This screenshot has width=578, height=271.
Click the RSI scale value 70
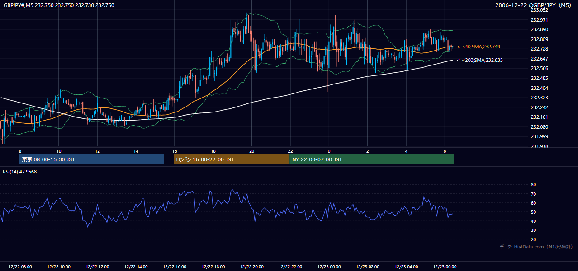click(533, 194)
